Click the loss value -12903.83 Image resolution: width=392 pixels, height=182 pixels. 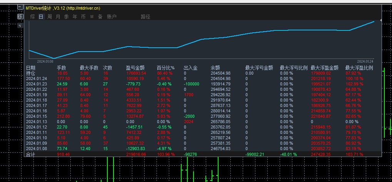(x=136, y=149)
